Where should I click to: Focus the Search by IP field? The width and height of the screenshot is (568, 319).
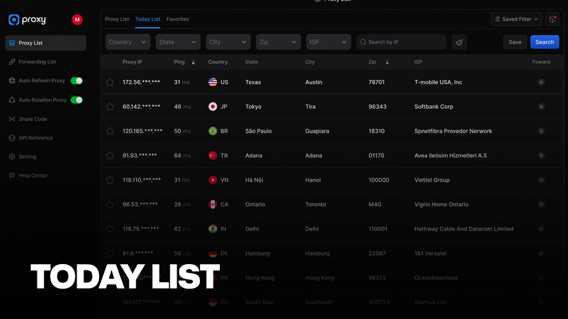(402, 42)
